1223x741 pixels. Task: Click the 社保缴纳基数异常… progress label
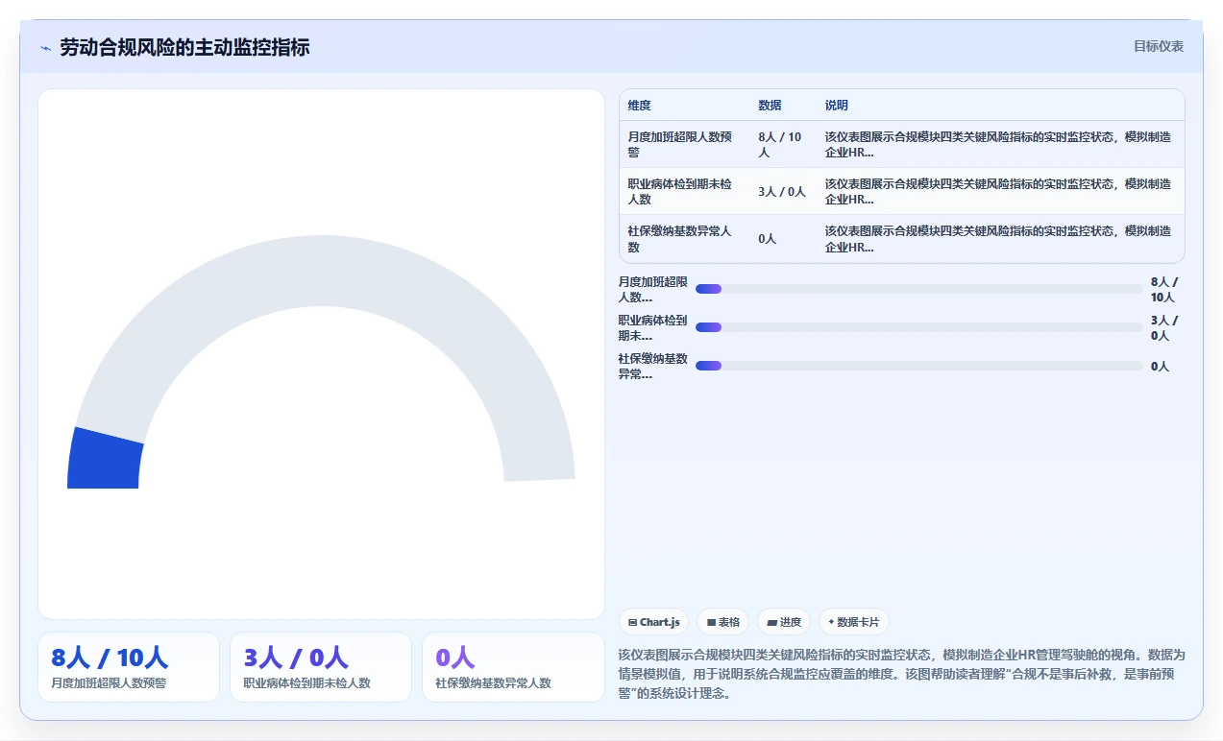653,366
